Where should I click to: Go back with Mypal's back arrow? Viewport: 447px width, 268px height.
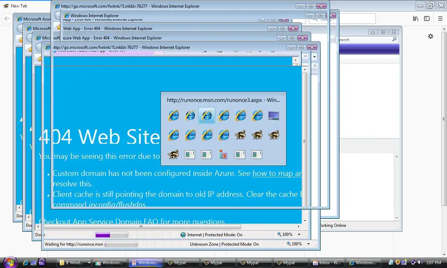pyautogui.click(x=7, y=19)
